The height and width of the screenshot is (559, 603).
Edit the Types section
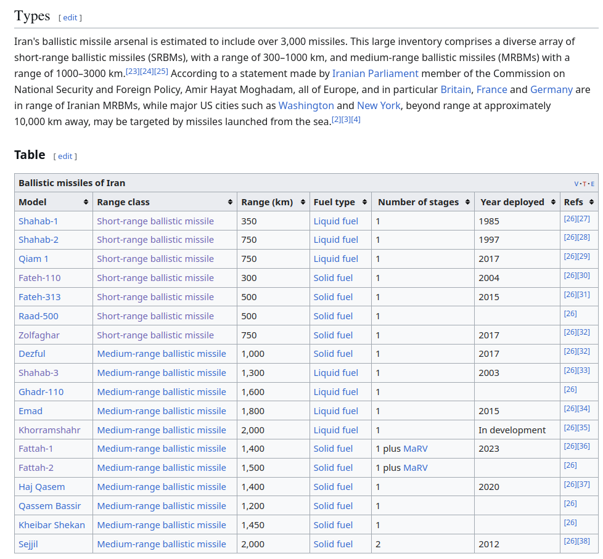[x=70, y=18]
